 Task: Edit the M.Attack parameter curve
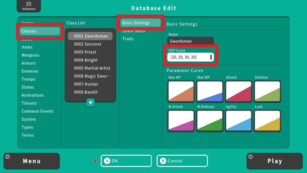181,120
